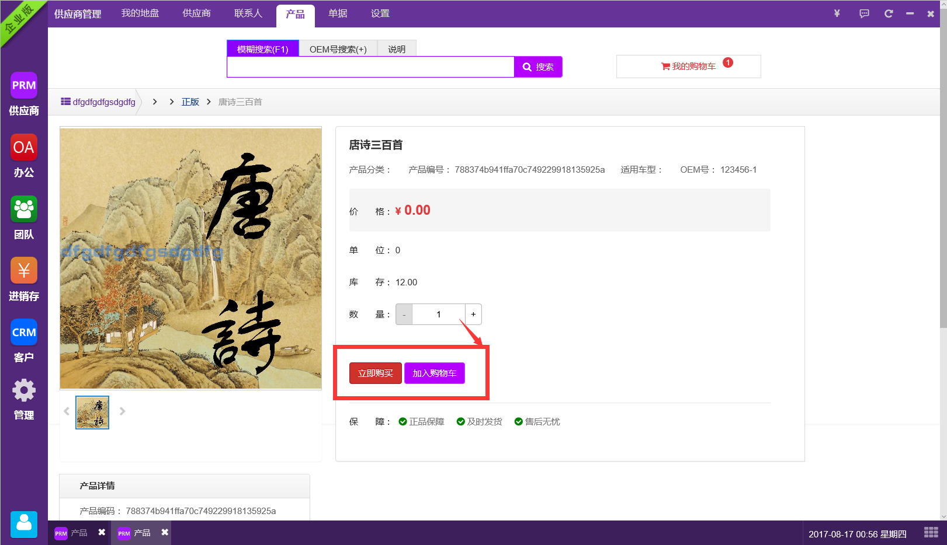Click the OEM number 123456-1 text
The image size is (947, 545).
pyautogui.click(x=738, y=170)
